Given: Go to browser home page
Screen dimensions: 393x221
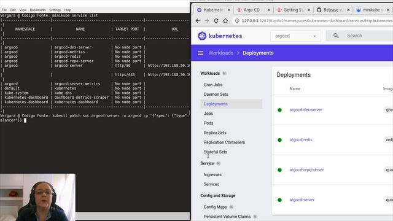Looking at the screenshot, I should pos(225,21).
